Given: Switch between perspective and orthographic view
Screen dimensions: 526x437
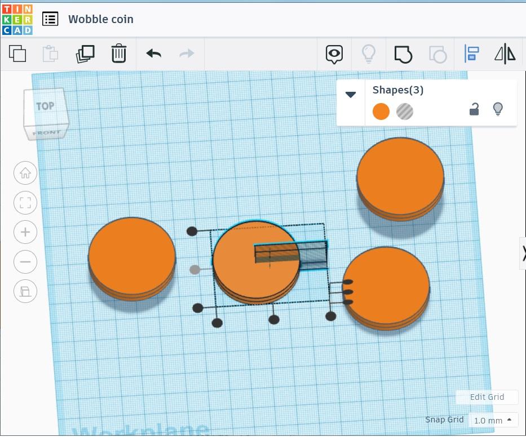Looking at the screenshot, I should (25, 291).
